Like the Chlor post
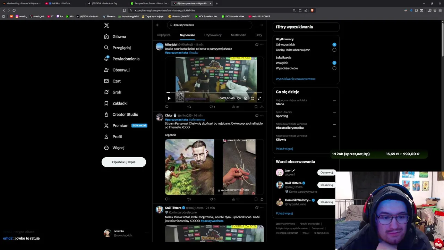 [x=211, y=199]
